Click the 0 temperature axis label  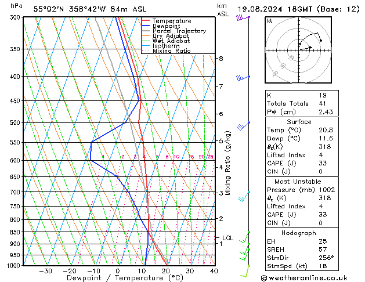[x=118, y=271]
